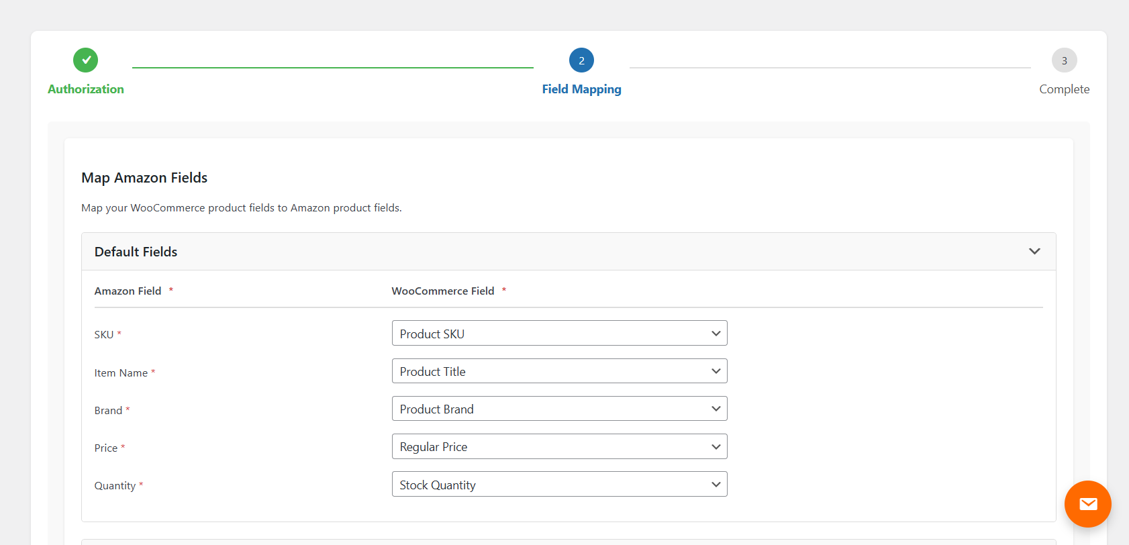Click the Field Mapping step label
The height and width of the screenshot is (545, 1129).
click(581, 89)
